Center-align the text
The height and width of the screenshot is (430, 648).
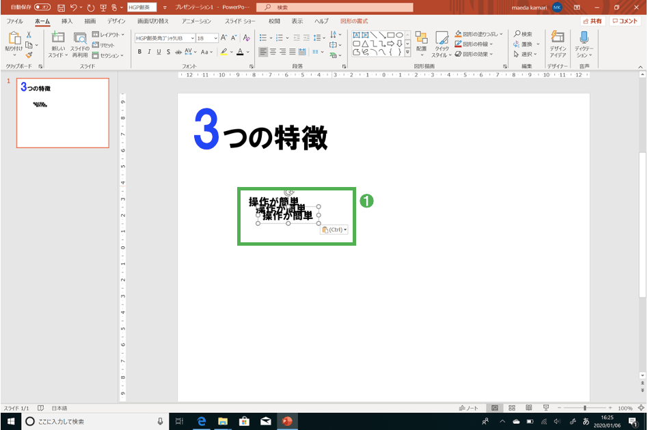coord(273,52)
